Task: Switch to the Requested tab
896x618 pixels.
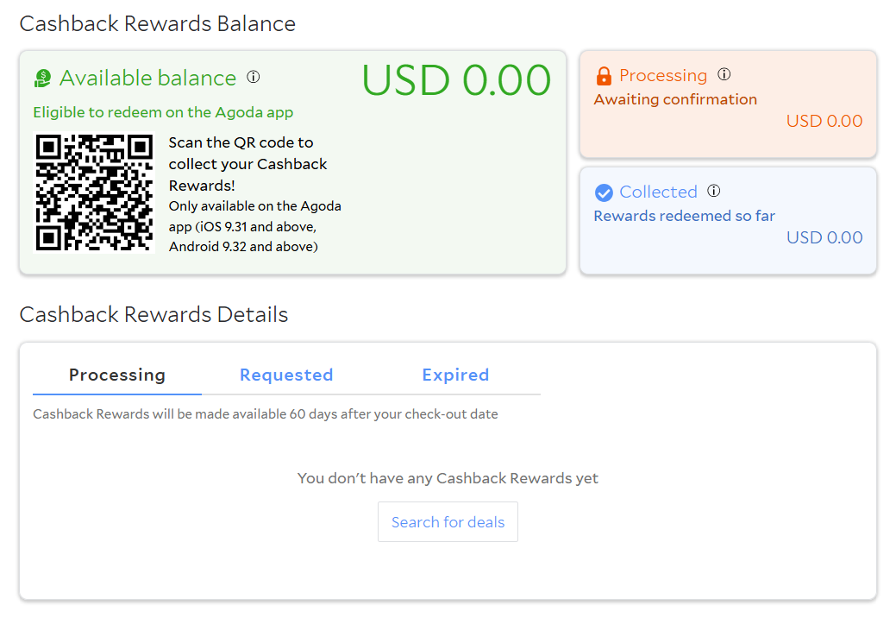Action: tap(286, 375)
